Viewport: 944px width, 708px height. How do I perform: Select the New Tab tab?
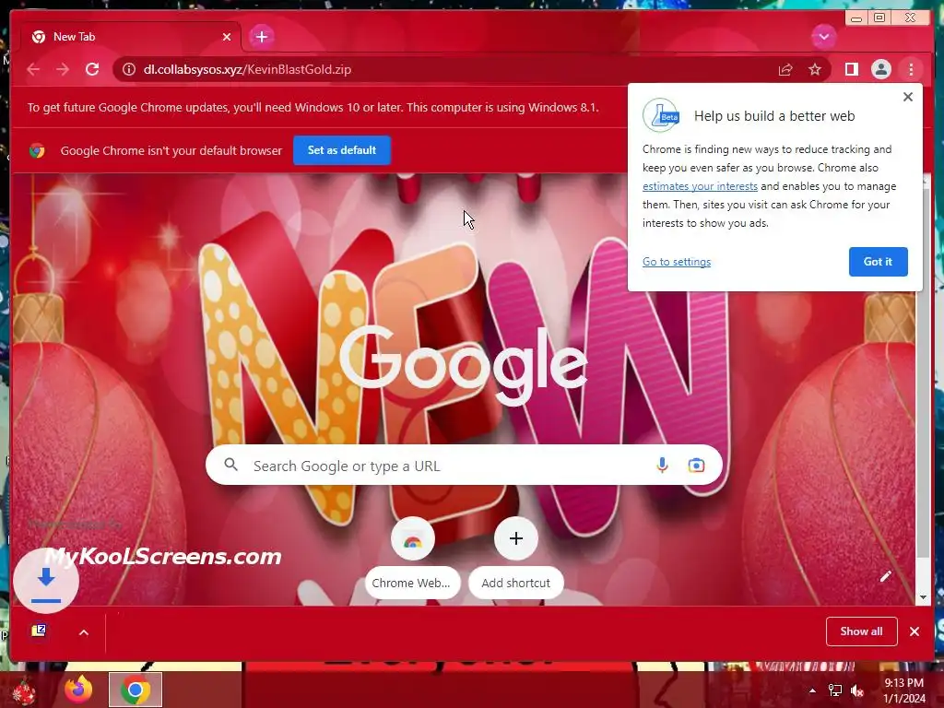(131, 37)
